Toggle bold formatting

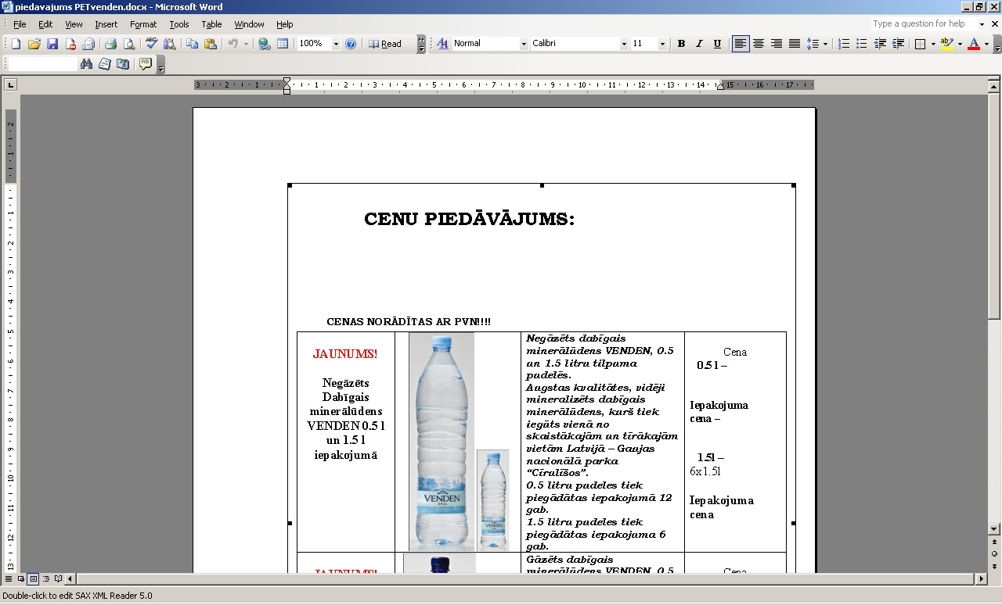[681, 44]
